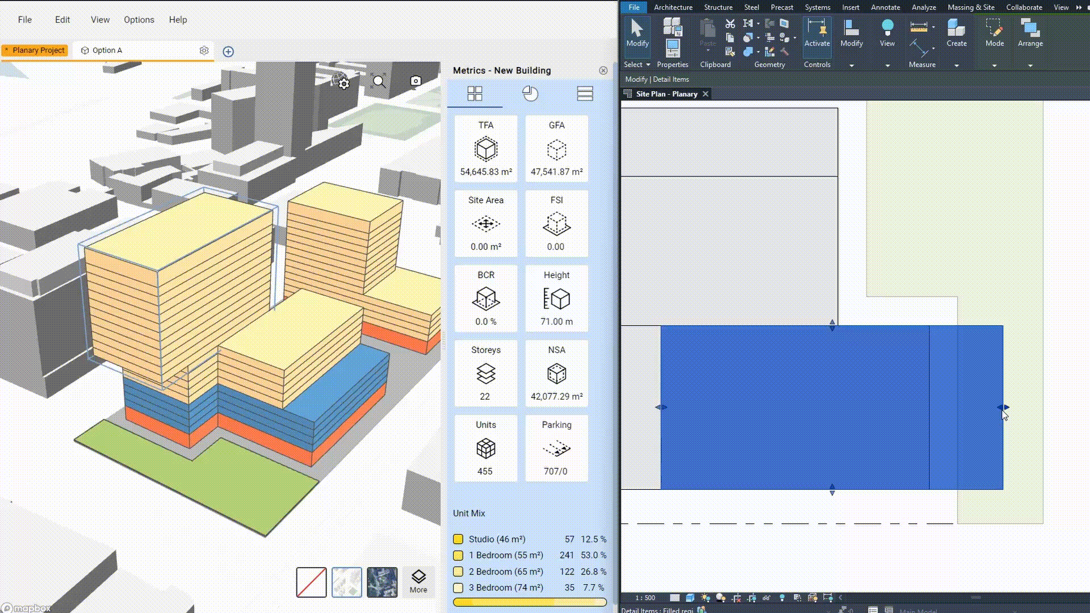The image size is (1090, 613).
Task: Take a snapshot with camera icon
Action: 416,81
